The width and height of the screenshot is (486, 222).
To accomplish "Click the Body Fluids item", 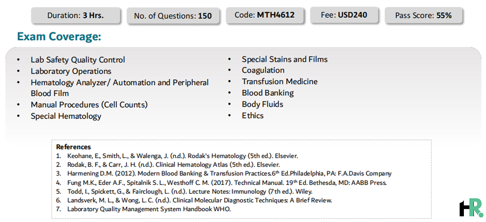I will [x=263, y=104].
